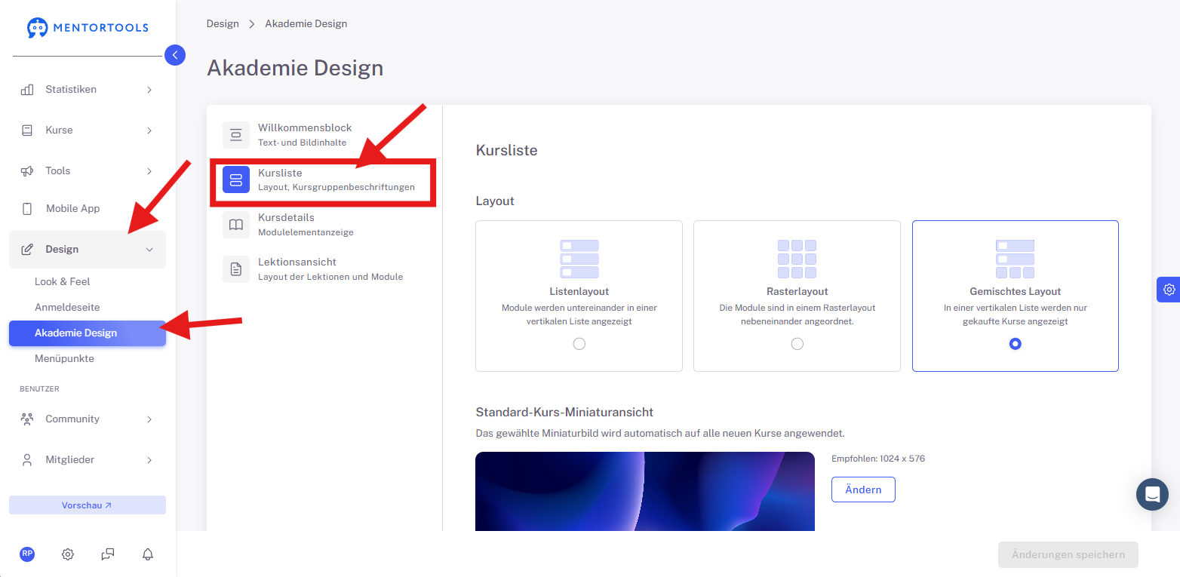Click the Kursdetails book icon

point(236,225)
